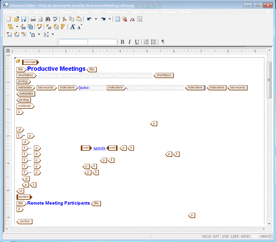Insert an equation with the square root icon

click(132, 19)
